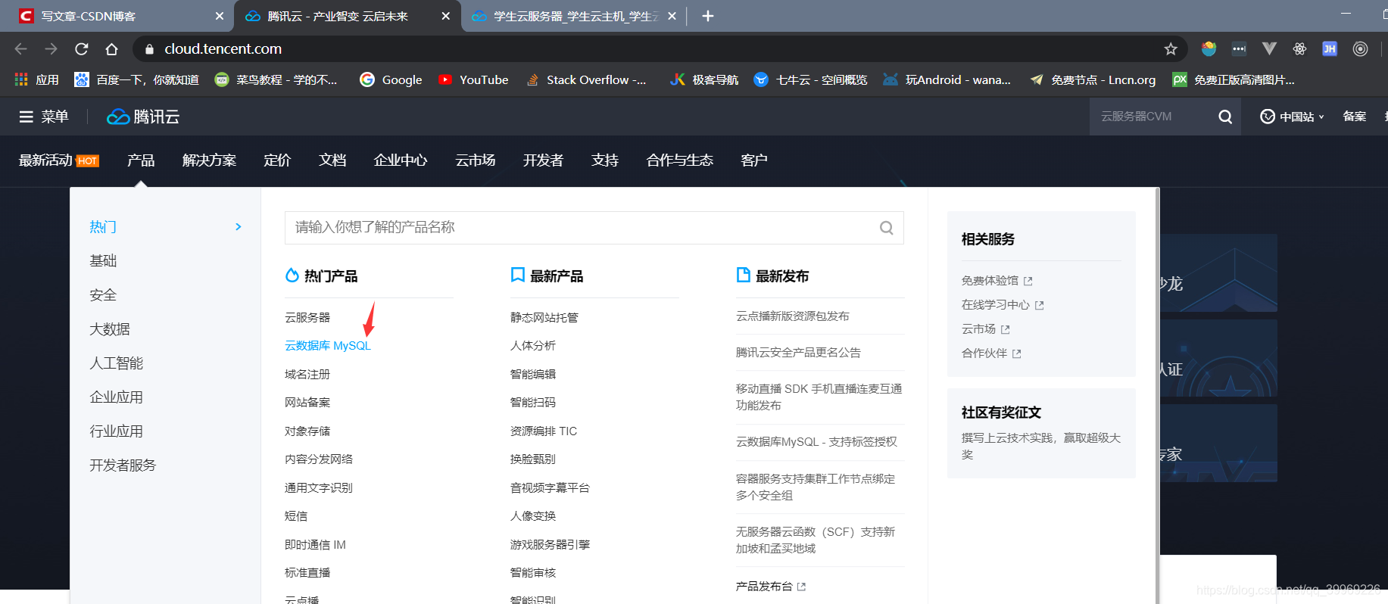
Task: Open 云数据库 MySQL product link
Action: point(328,346)
